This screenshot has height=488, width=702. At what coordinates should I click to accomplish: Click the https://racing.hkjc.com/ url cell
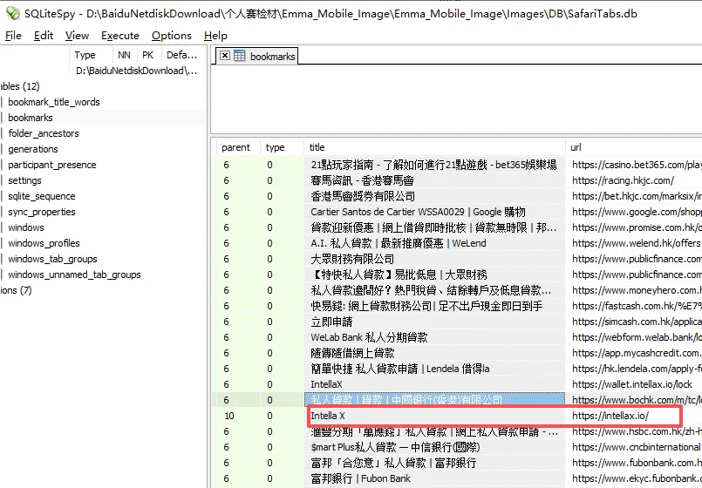[634, 180]
